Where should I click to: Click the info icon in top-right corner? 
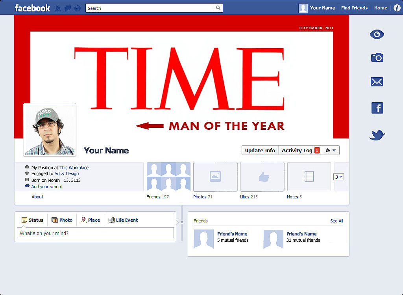coord(397,8)
